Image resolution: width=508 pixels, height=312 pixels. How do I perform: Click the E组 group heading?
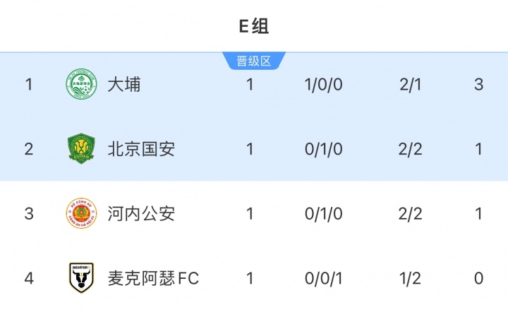[253, 27]
